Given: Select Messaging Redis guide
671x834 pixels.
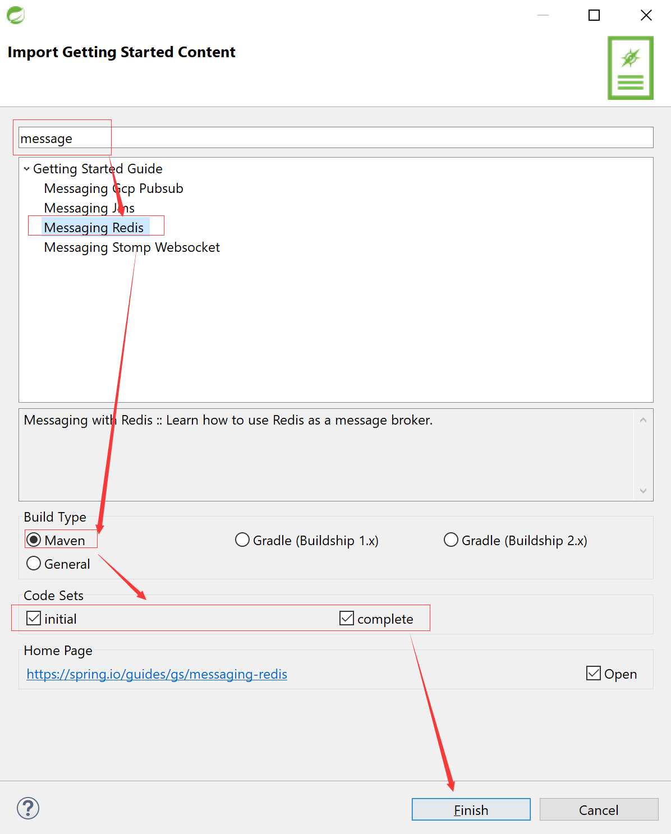Looking at the screenshot, I should coord(94,228).
